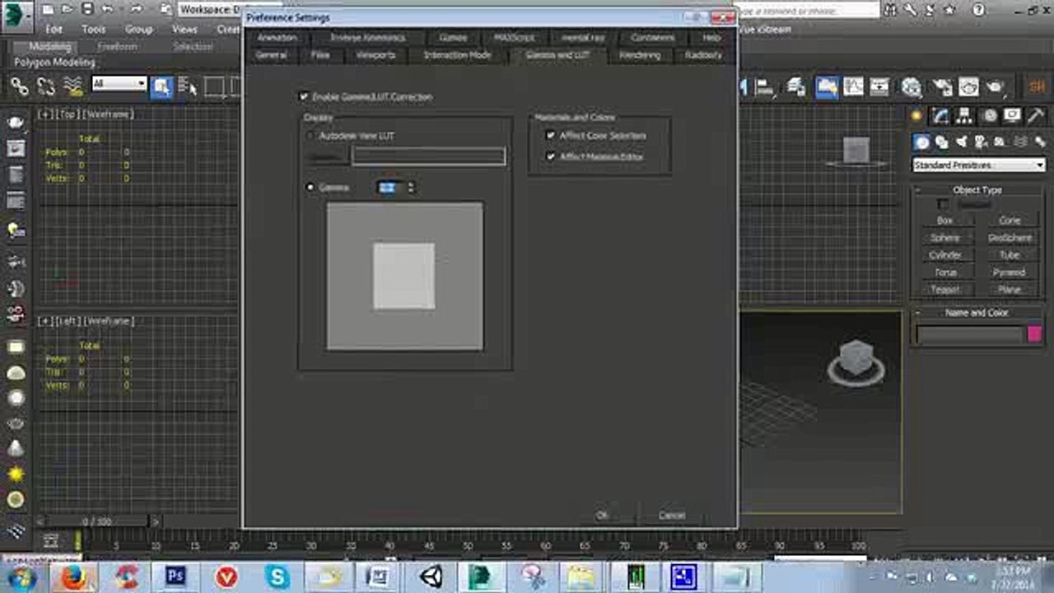1054x593 pixels.
Task: Open the Material Editor icon in toolbar
Action: tap(911, 86)
